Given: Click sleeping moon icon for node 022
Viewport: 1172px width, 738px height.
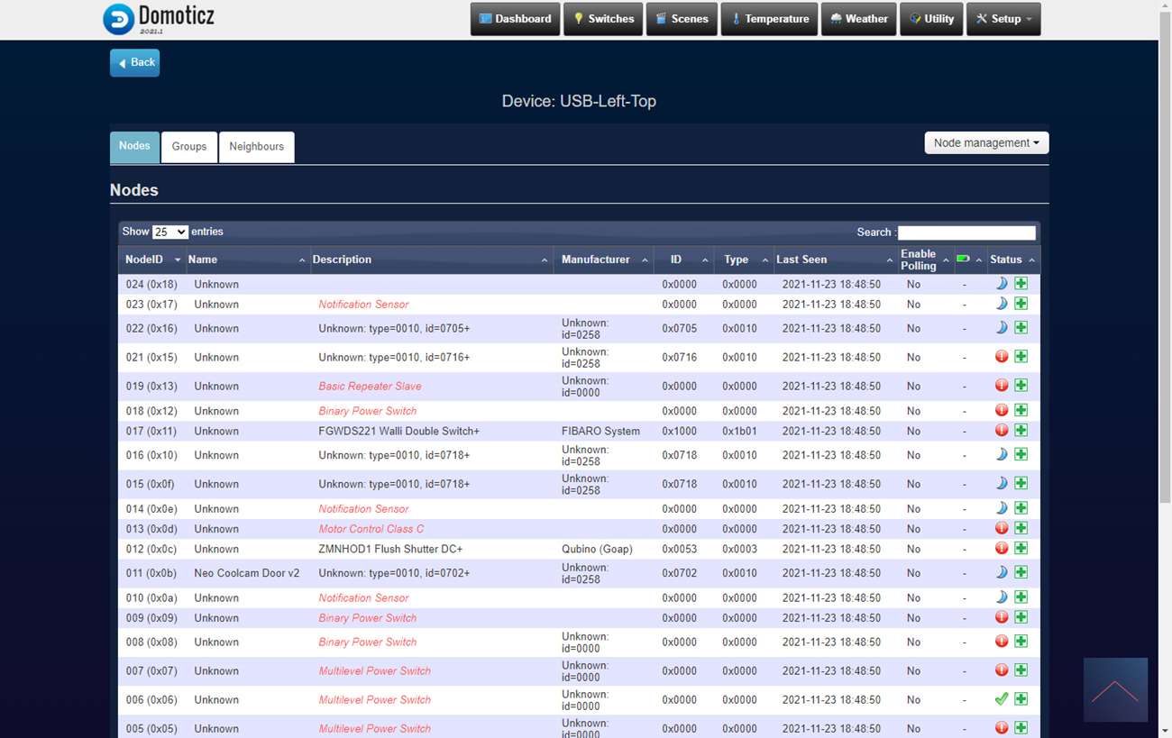Looking at the screenshot, I should coord(1001,328).
